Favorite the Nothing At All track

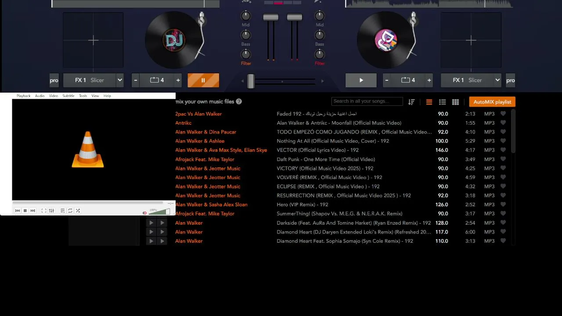click(x=503, y=141)
